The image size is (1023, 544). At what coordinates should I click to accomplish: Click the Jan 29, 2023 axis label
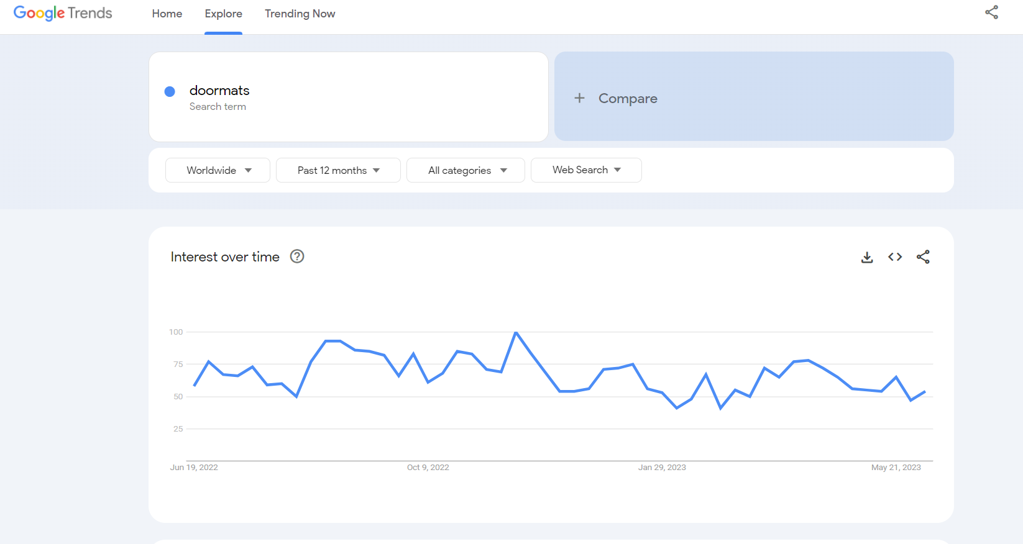coord(662,468)
